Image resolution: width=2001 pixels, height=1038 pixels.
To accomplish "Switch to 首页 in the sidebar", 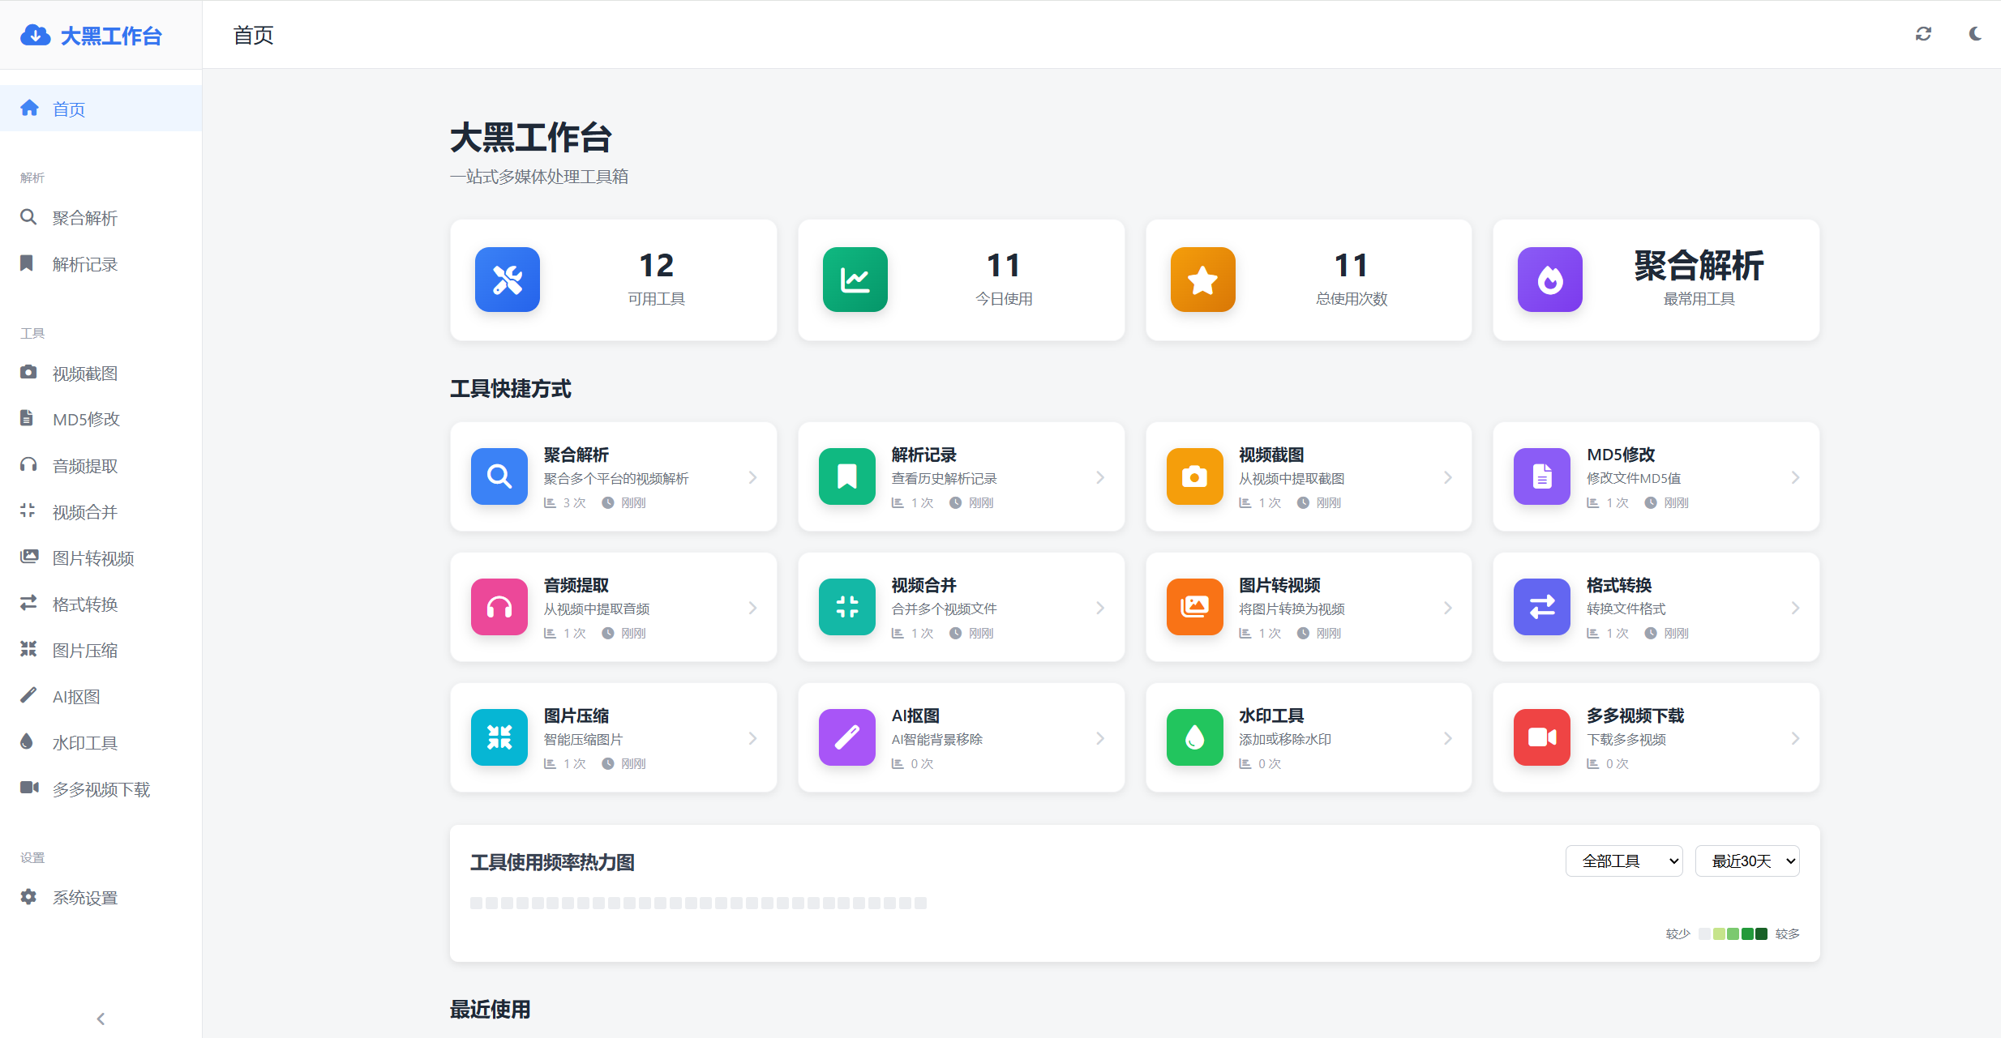I will (x=69, y=108).
